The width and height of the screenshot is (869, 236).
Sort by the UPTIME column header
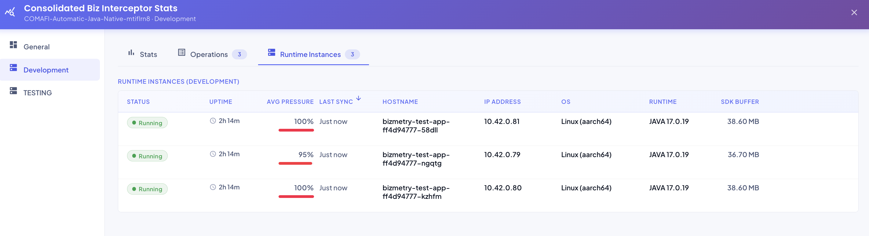click(221, 101)
